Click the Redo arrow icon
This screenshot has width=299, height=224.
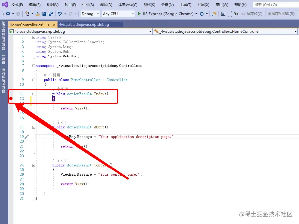coord(71,14)
